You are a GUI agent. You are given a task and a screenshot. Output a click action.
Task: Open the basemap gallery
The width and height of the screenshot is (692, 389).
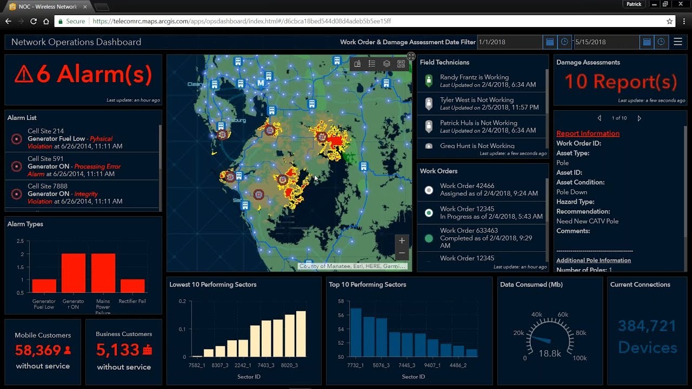pos(401,64)
